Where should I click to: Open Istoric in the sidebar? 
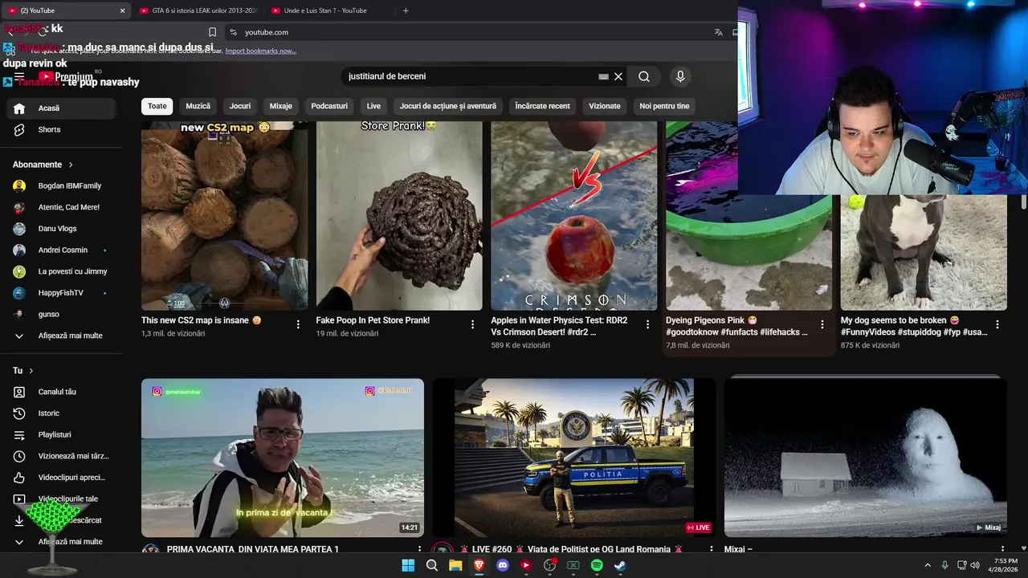click(x=61, y=413)
